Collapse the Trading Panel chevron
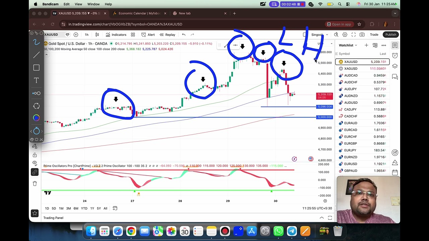This screenshot has width=429, height=241. click(321, 218)
